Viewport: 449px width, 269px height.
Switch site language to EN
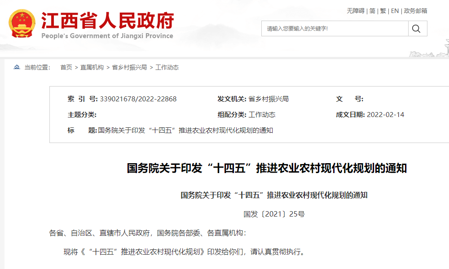[395, 11]
